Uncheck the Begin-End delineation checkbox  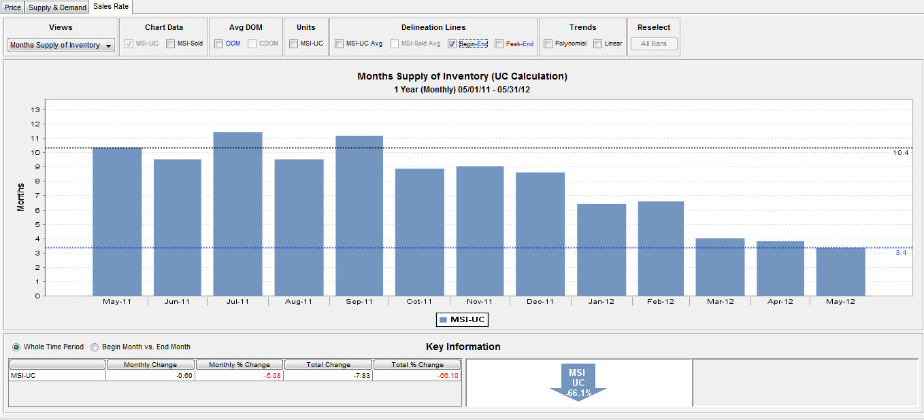pos(452,43)
